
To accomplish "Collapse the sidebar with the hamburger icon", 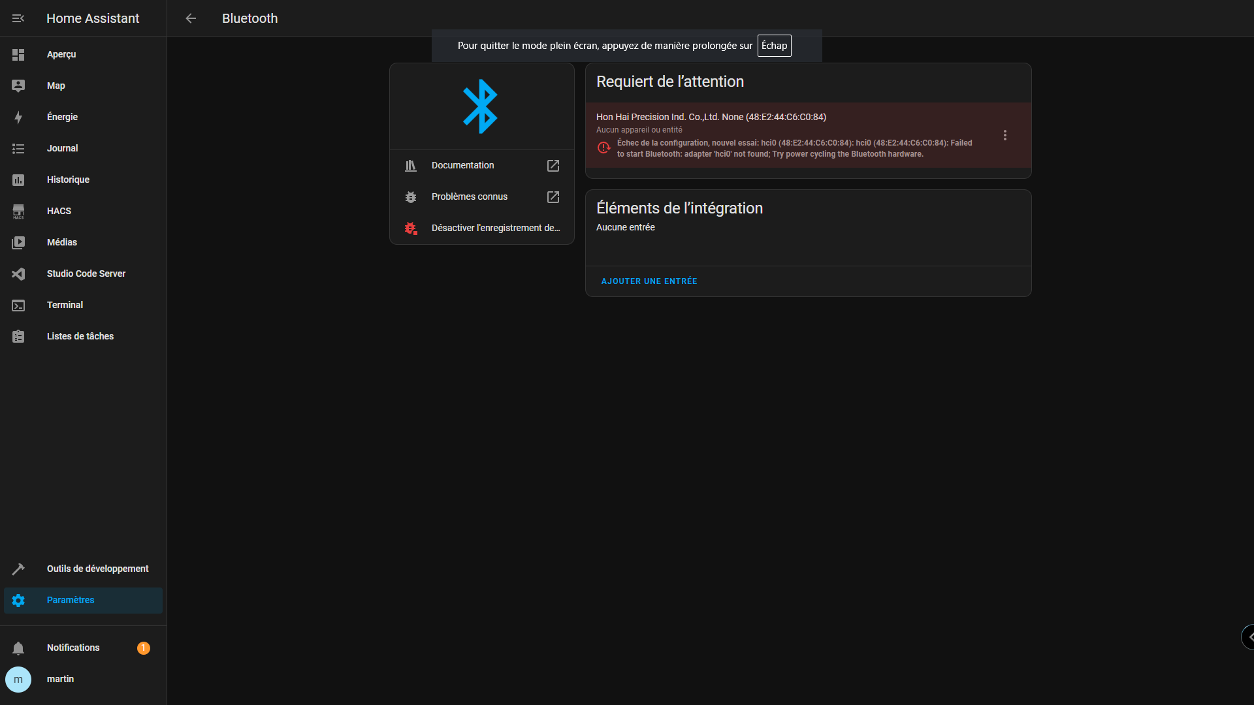I will coord(18,18).
